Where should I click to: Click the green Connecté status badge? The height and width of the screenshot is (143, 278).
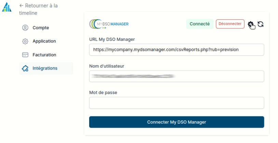click(199, 24)
